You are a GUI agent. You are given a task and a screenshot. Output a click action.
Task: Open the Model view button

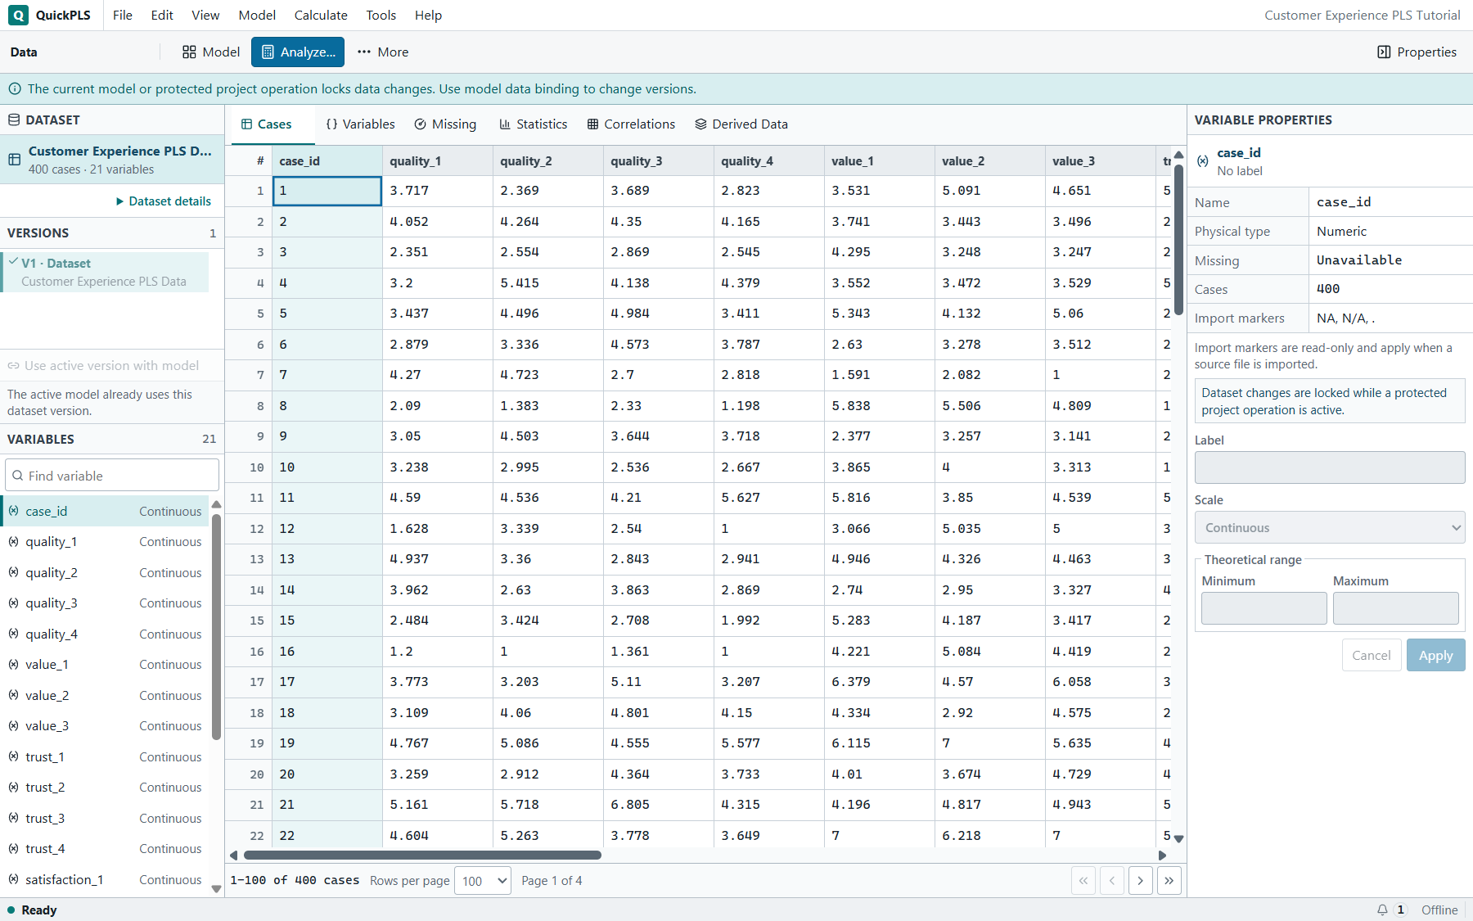(x=210, y=52)
